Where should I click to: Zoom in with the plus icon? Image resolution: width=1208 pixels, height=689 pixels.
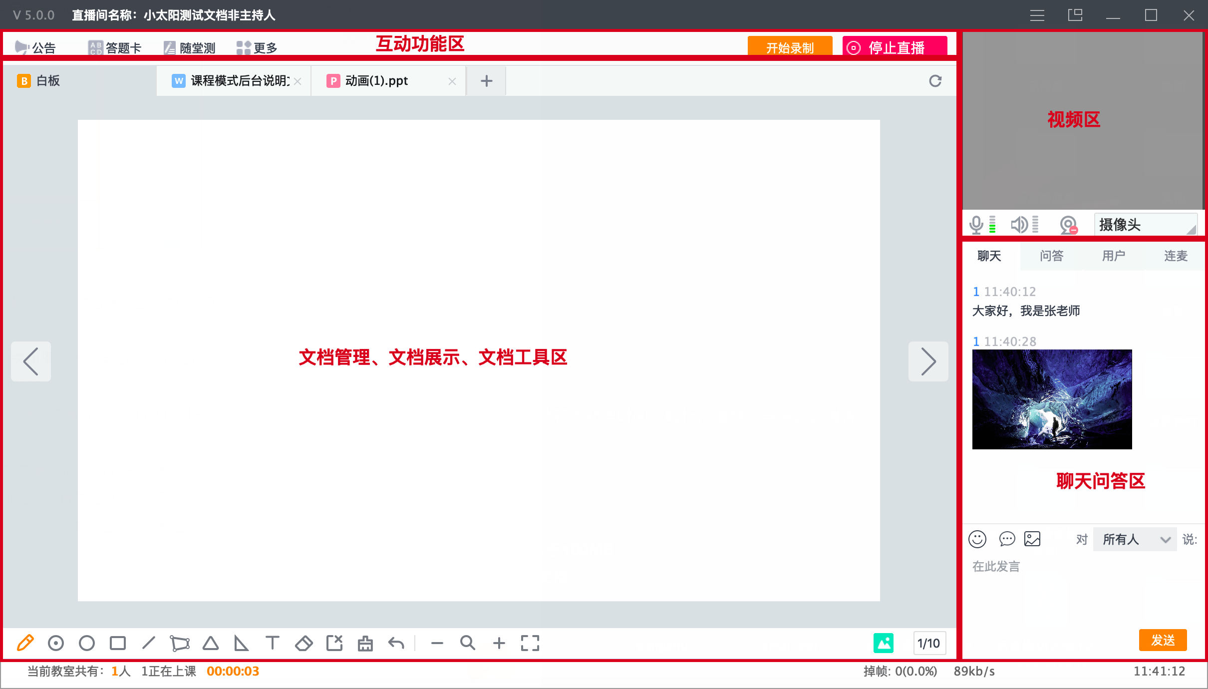pyautogui.click(x=499, y=643)
